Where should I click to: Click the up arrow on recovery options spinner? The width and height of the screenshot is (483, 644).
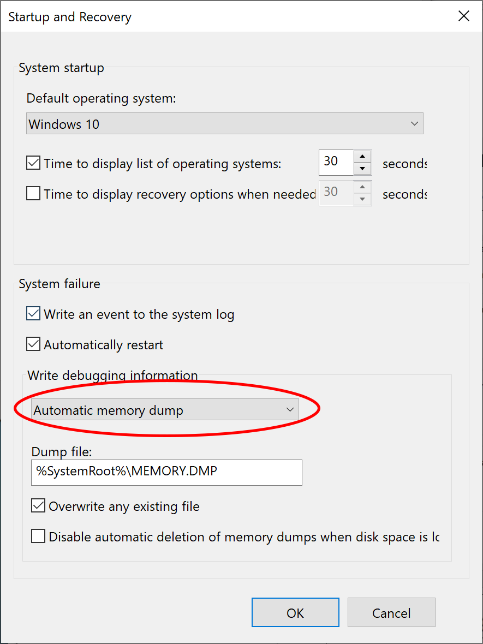click(x=362, y=187)
